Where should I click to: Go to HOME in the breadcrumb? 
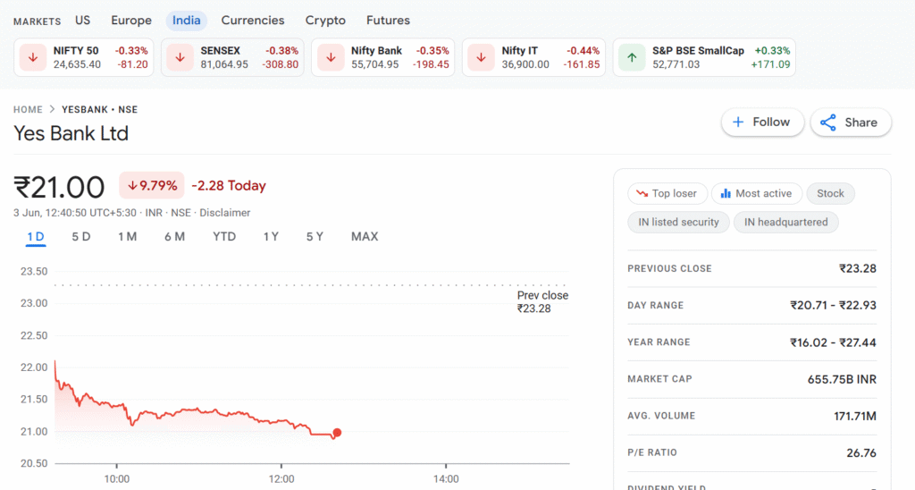coord(28,109)
